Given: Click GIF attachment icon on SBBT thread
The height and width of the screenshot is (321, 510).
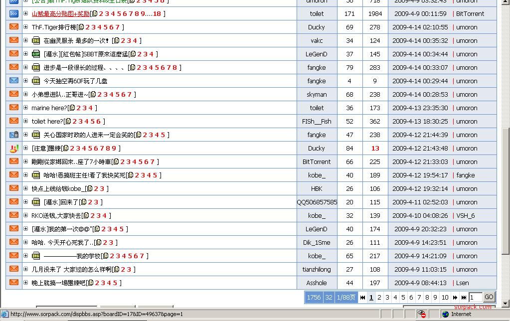Looking at the screenshot, I should point(36,54).
